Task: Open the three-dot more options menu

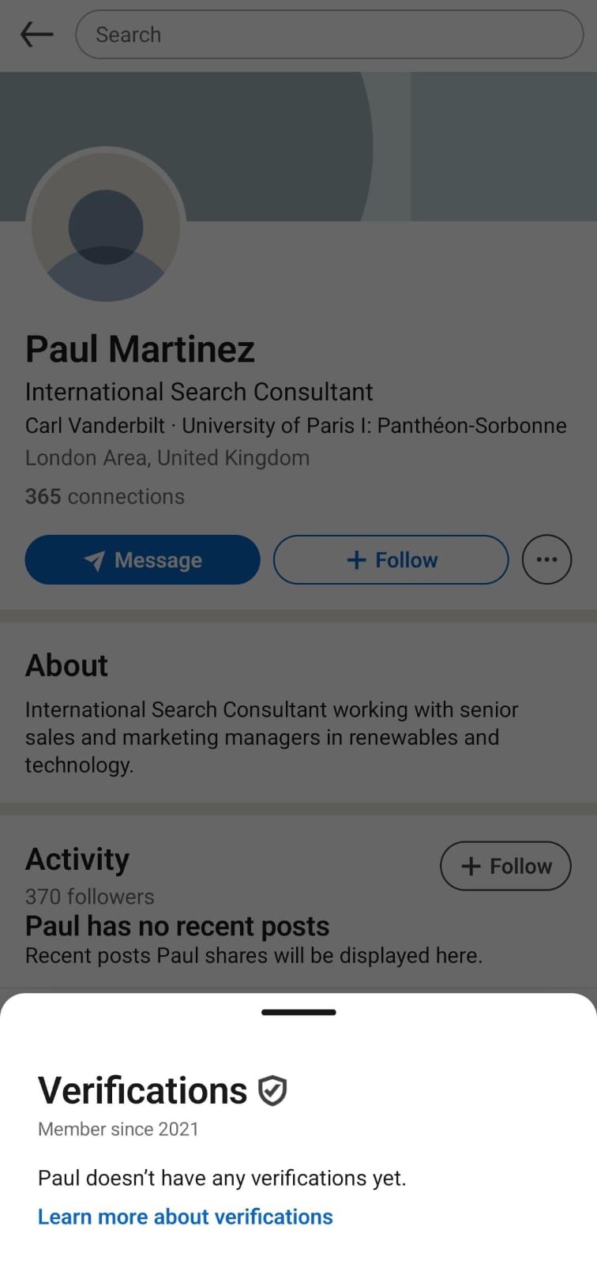Action: (x=546, y=560)
